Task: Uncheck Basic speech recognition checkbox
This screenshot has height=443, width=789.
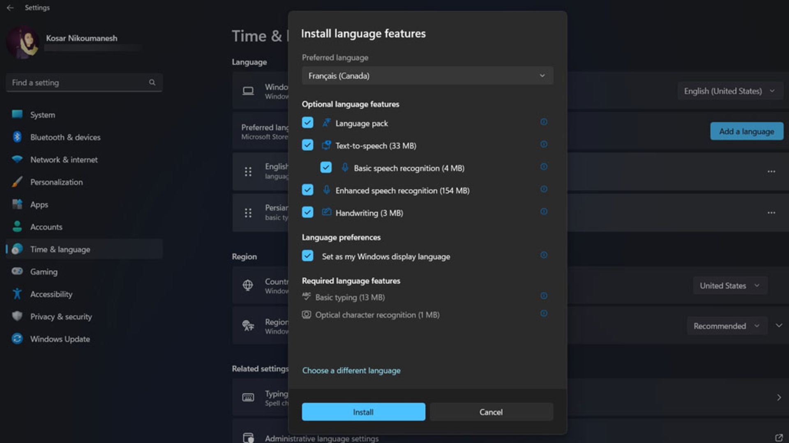Action: [326, 168]
